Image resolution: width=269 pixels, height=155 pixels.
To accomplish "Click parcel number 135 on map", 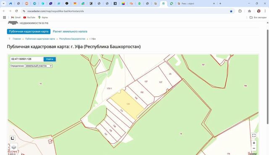I will 111,131.
